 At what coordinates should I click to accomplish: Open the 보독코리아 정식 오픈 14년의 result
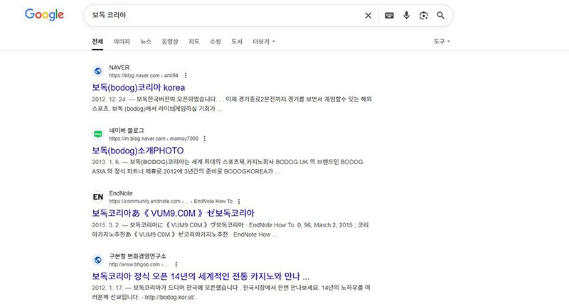tap(201, 276)
